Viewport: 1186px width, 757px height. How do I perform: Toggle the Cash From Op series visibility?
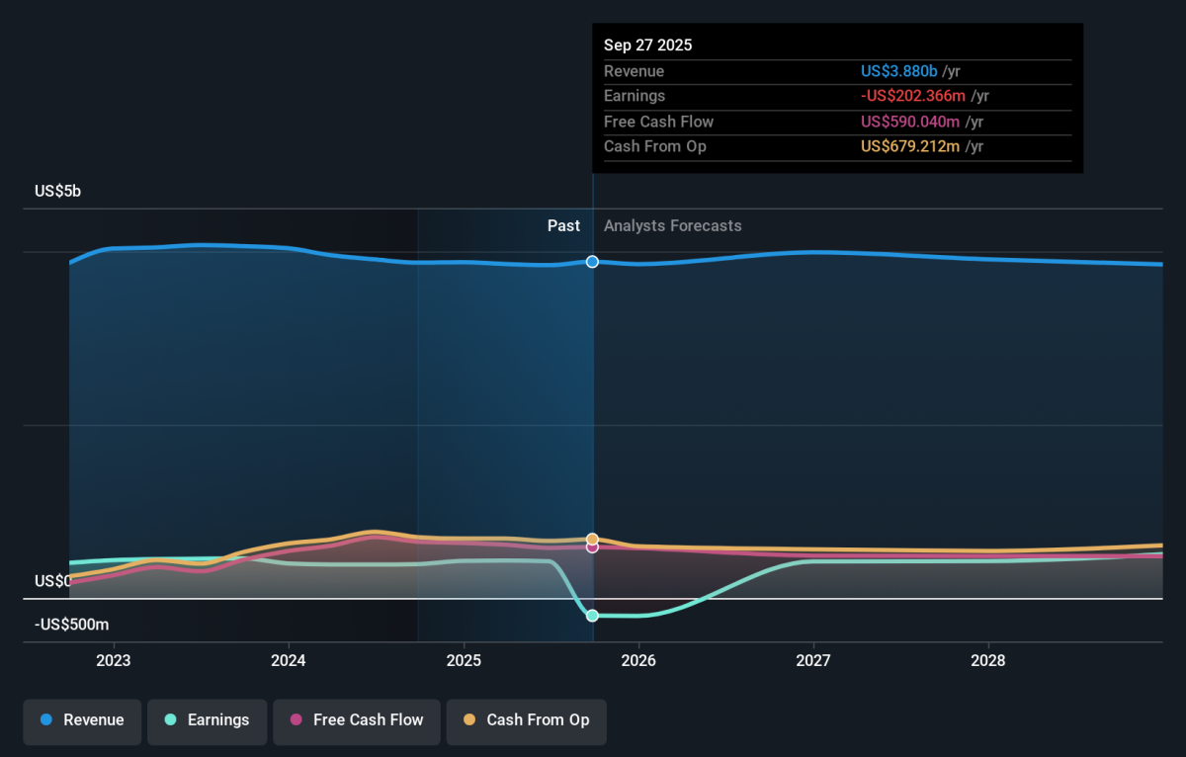coord(526,720)
